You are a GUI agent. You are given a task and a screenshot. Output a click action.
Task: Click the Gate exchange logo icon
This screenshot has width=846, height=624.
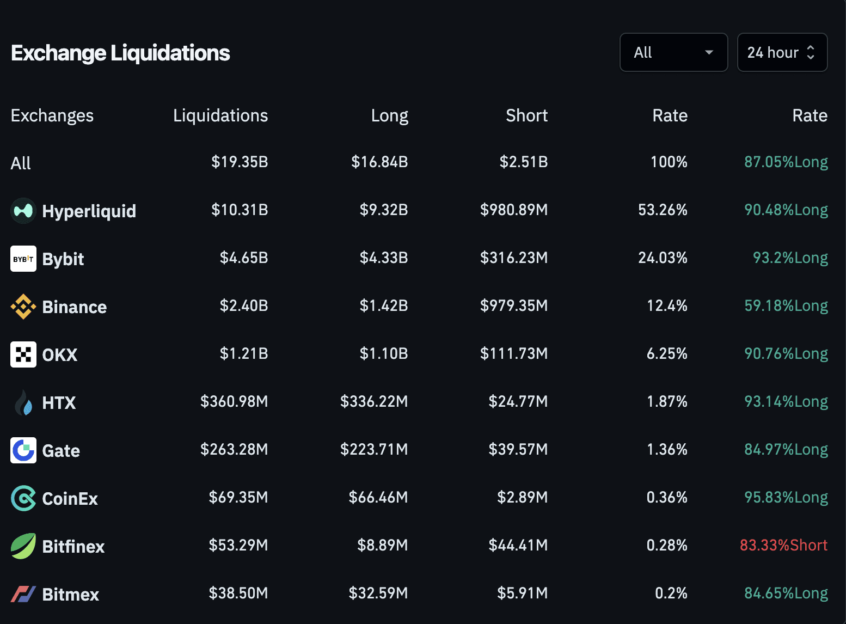[23, 450]
